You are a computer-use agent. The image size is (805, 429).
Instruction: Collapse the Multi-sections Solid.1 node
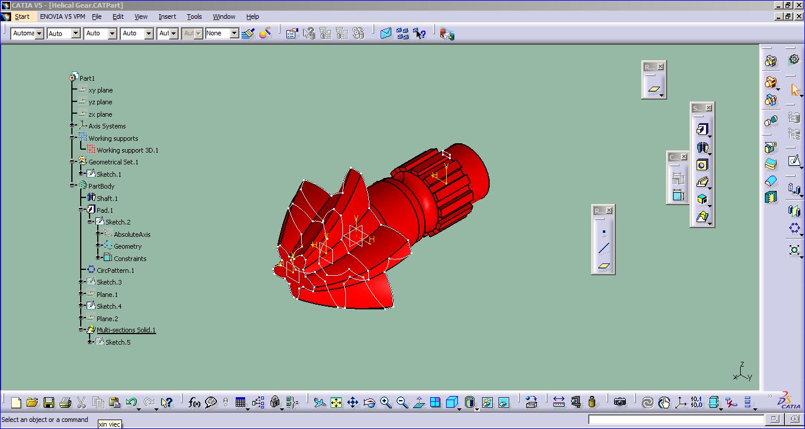click(x=81, y=330)
